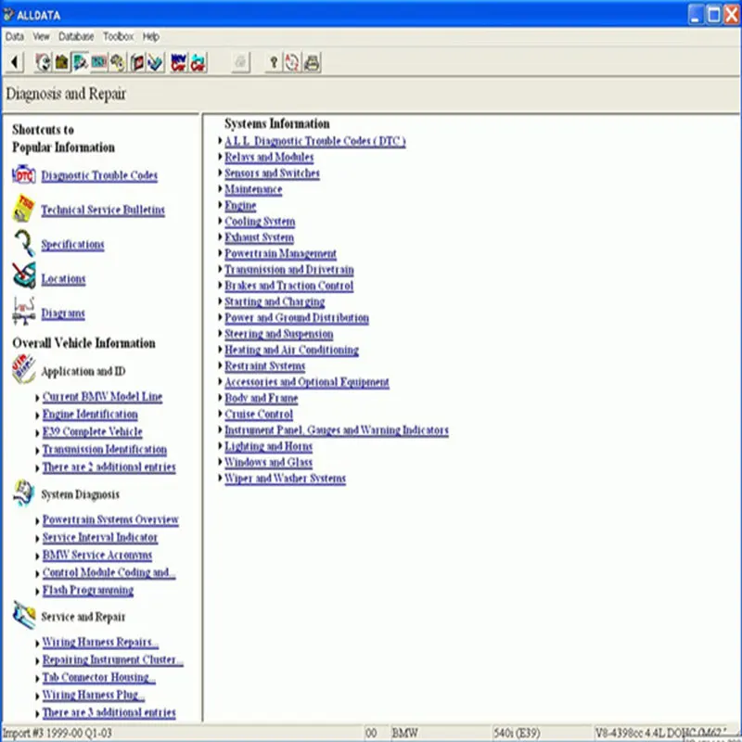Open the Database menu
742x742 pixels.
click(x=76, y=36)
